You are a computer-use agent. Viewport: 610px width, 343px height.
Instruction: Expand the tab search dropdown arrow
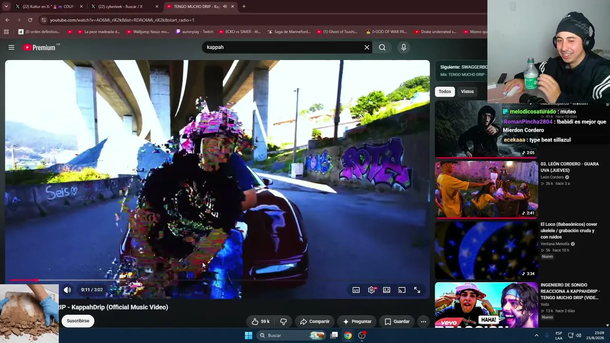click(x=6, y=7)
